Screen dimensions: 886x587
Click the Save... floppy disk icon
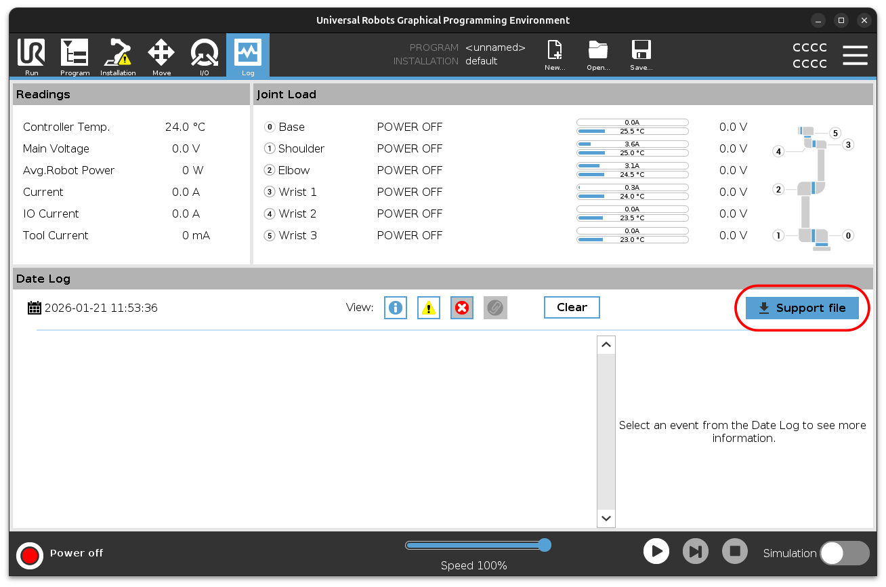(x=641, y=56)
